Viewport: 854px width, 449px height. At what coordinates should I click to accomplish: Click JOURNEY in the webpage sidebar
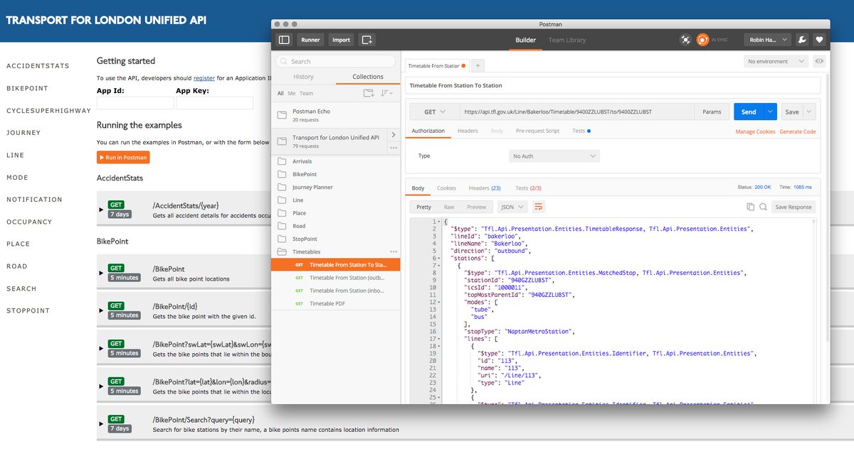coord(23,133)
